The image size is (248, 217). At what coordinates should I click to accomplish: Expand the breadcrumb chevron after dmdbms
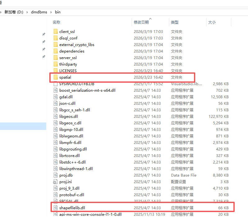[52, 12]
